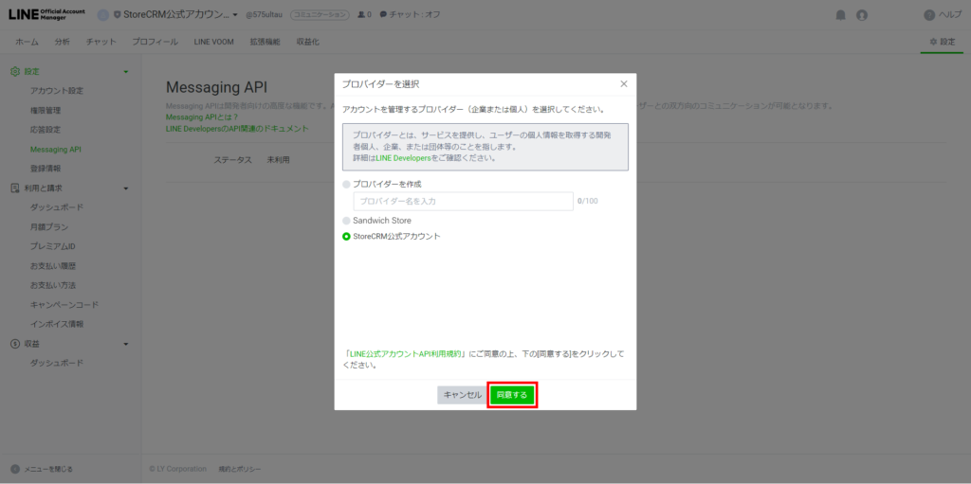The width and height of the screenshot is (971, 484).
Task: Click the ヘルプ label in header
Action: [x=950, y=15]
